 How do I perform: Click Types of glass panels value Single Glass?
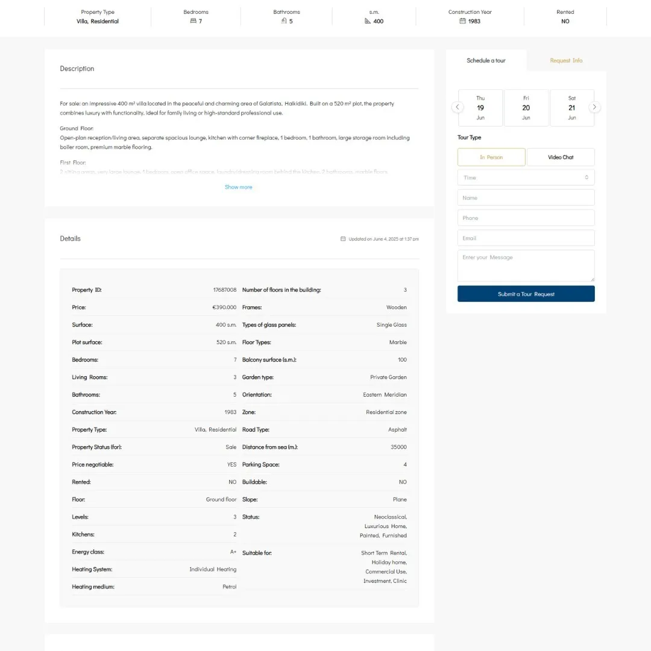[x=392, y=325]
